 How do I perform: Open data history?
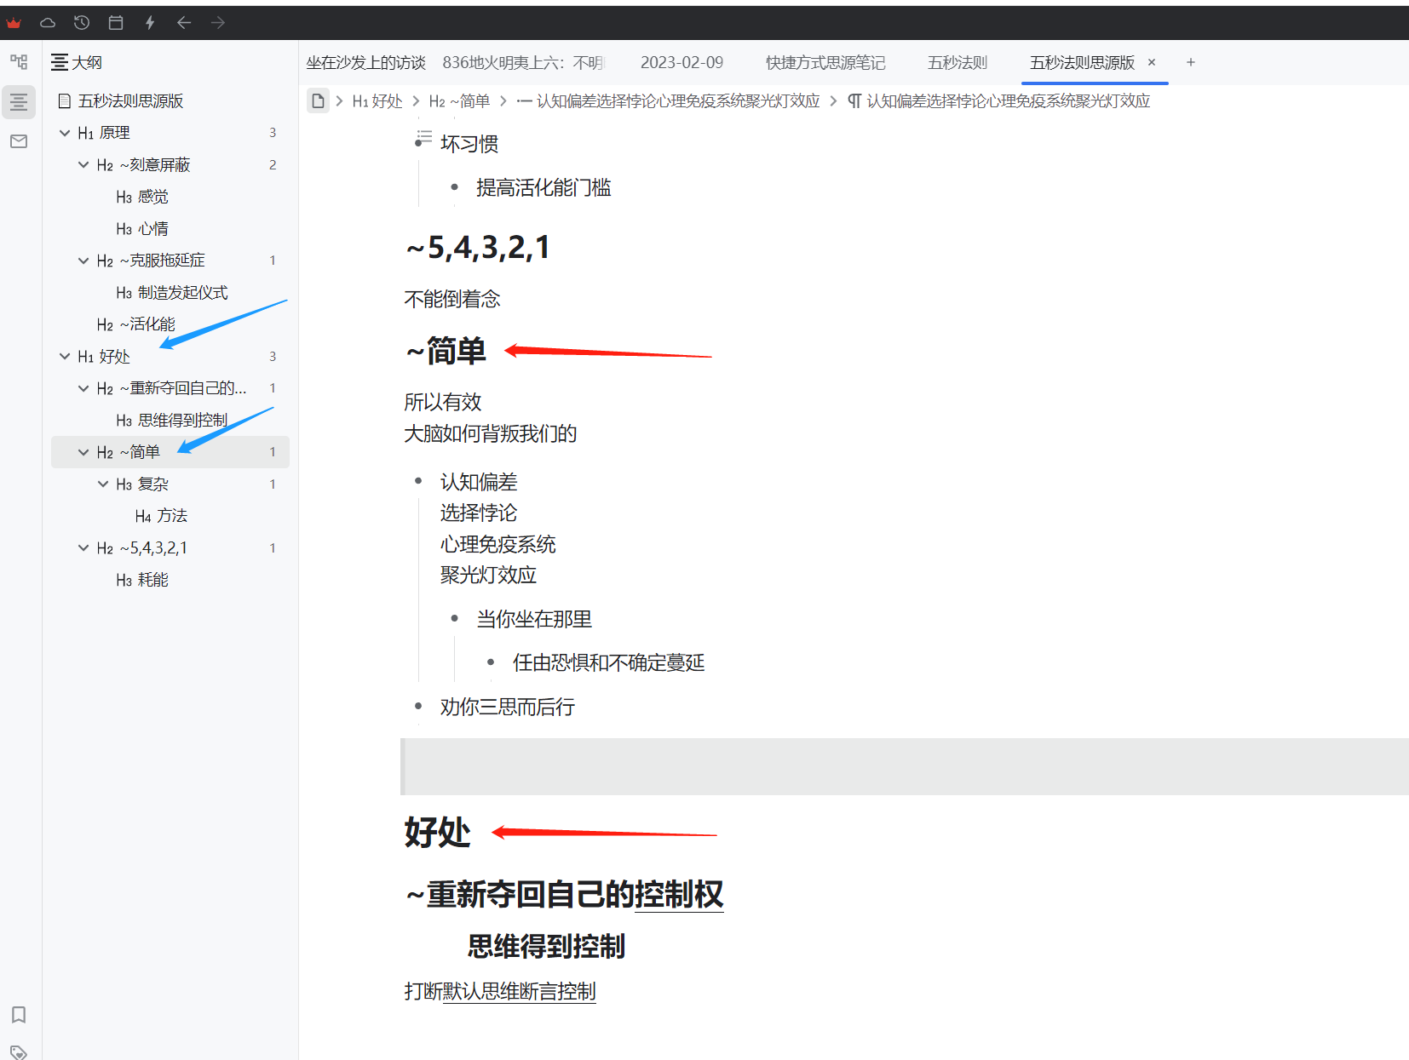pos(82,22)
